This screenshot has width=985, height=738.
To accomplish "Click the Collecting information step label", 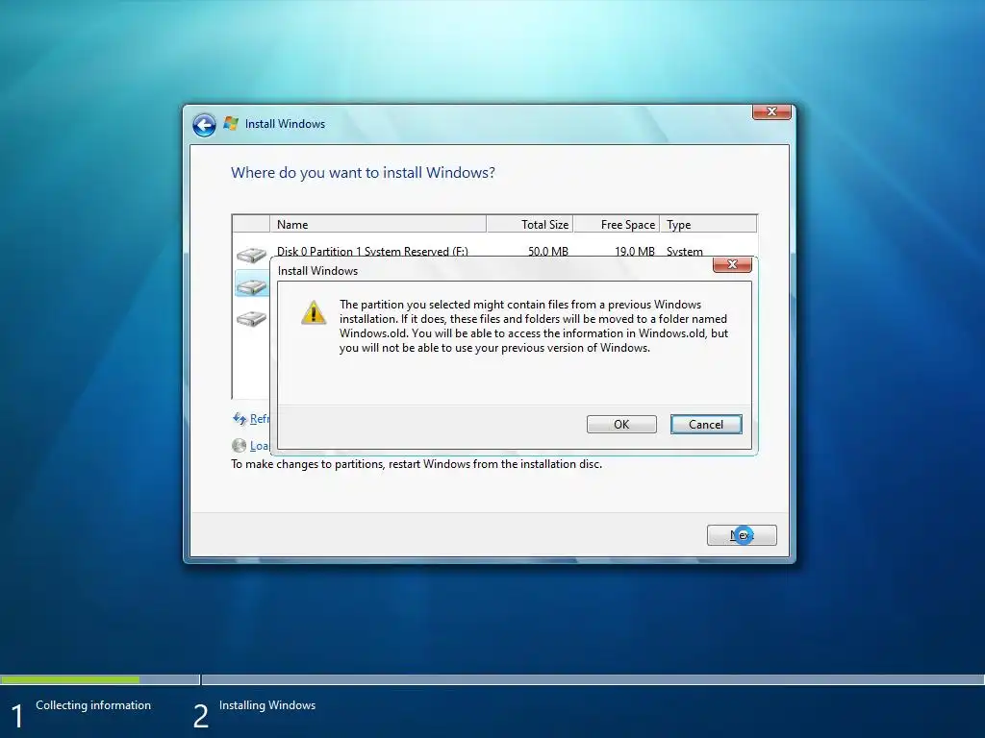I will (93, 705).
